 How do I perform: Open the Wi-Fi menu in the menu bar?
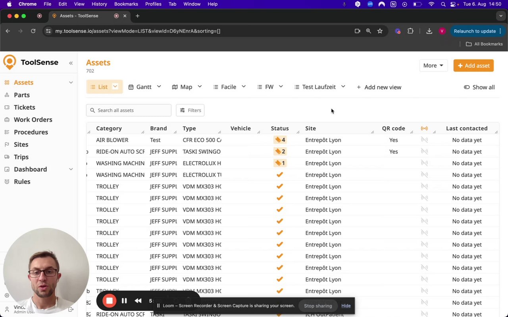(x=431, y=4)
